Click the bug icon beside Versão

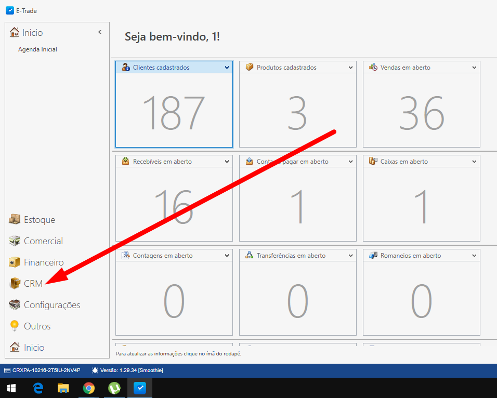click(95, 370)
